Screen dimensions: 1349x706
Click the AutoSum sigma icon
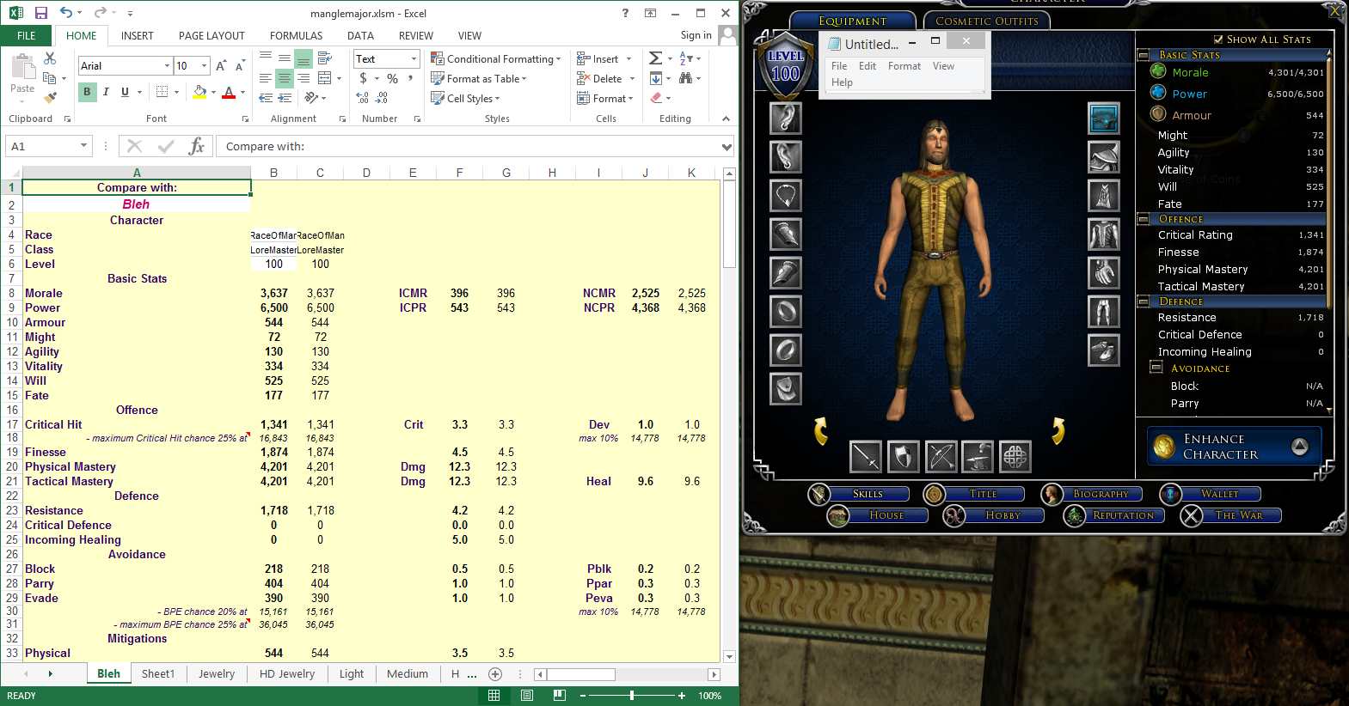point(655,58)
